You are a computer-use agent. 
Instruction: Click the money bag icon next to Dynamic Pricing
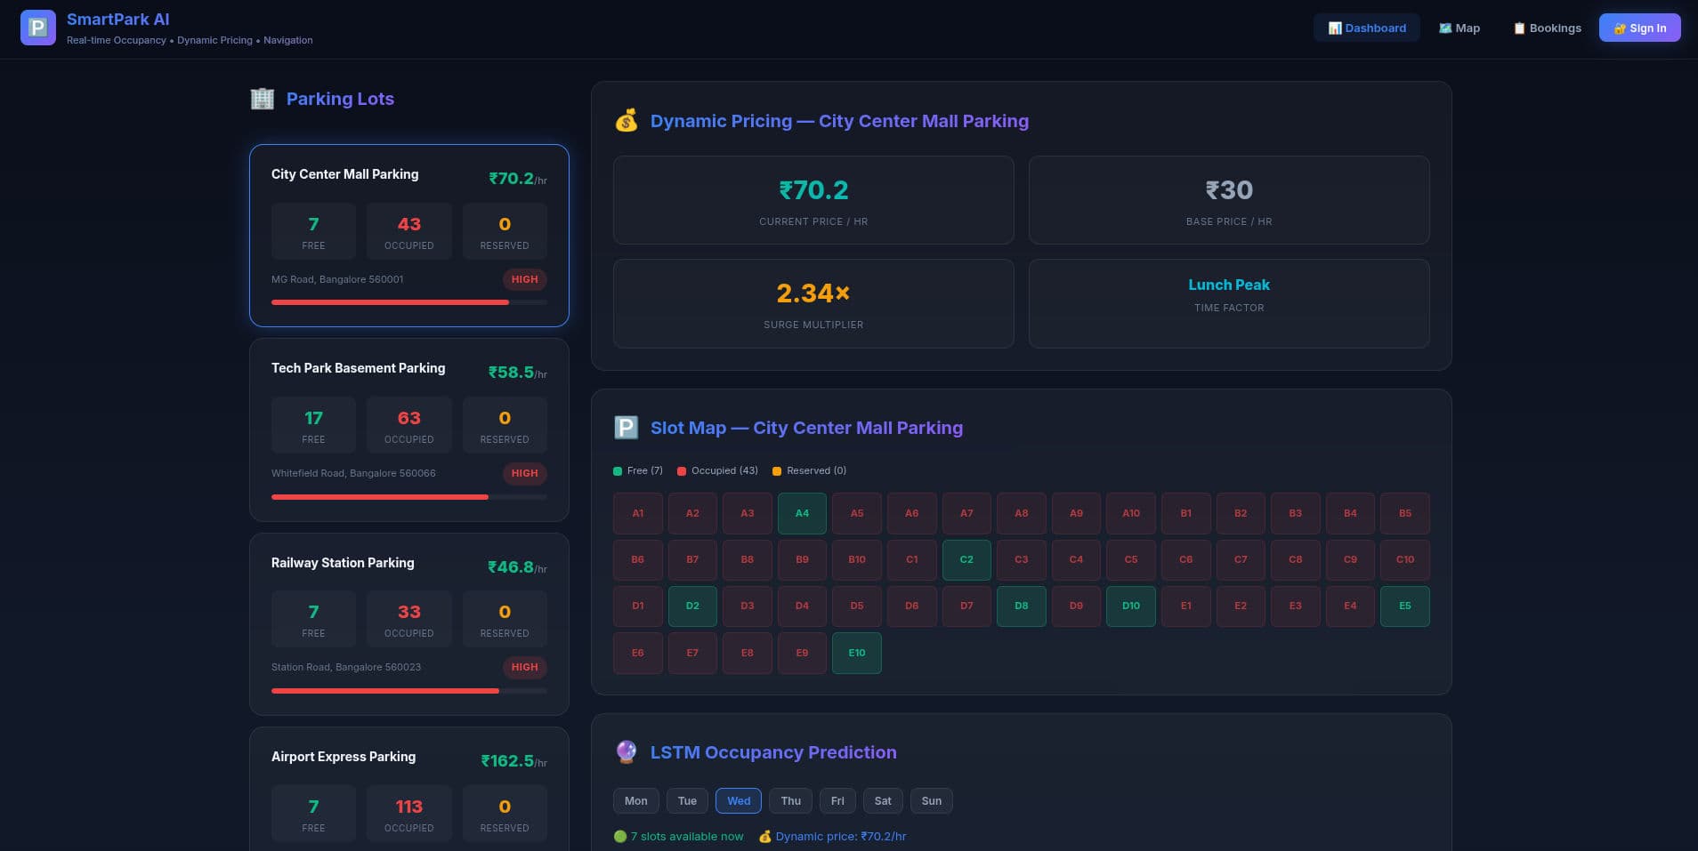point(627,121)
